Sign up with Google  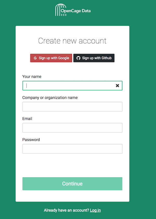pyautogui.click(x=51, y=58)
